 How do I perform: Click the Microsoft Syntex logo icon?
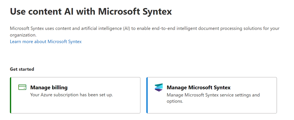pos(158,88)
